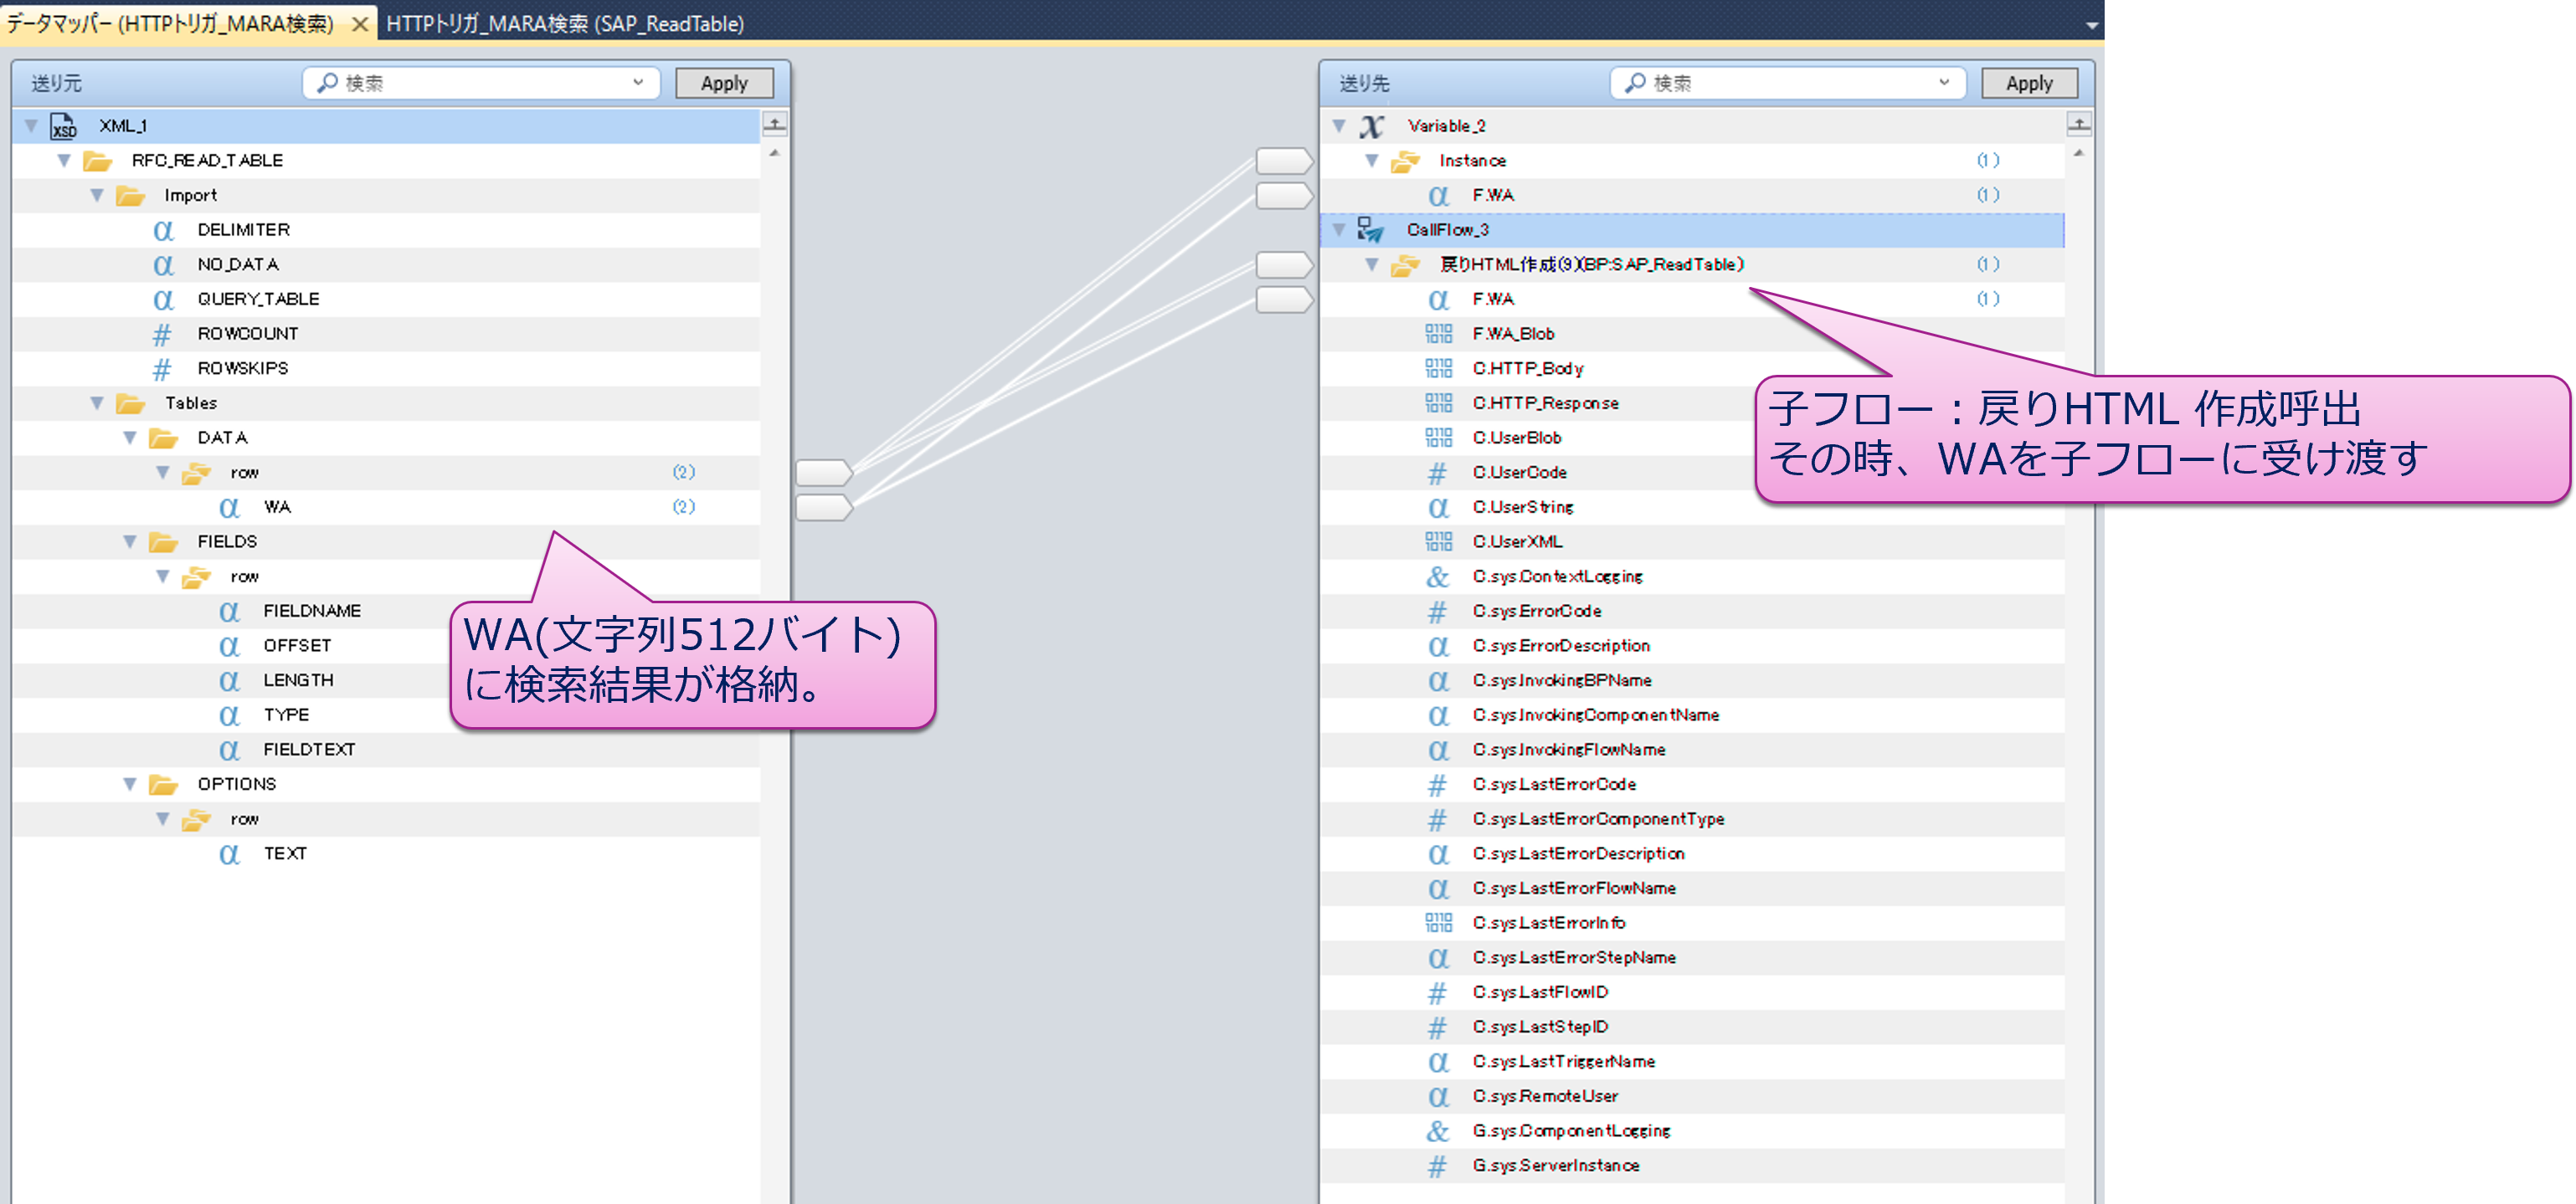Select the C.sys.ErrorDescription row
This screenshot has width=2576, height=1204.
coord(1692,645)
